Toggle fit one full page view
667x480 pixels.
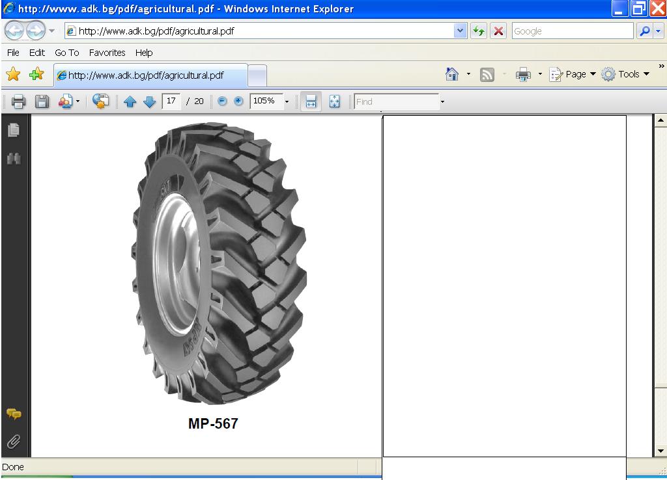pyautogui.click(x=334, y=101)
